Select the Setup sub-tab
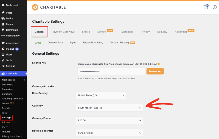 (38, 43)
